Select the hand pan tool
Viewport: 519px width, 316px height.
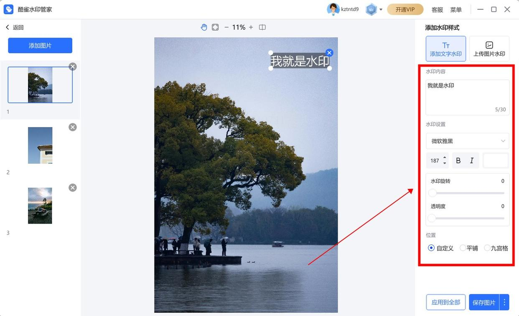[x=204, y=27]
